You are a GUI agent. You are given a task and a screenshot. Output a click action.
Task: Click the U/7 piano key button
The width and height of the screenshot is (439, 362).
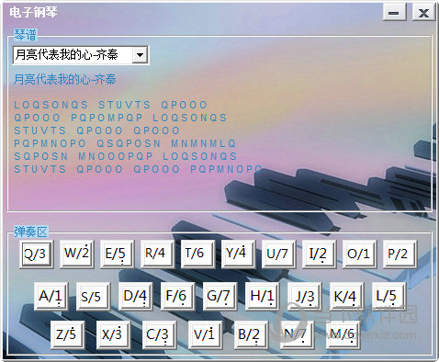point(278,255)
